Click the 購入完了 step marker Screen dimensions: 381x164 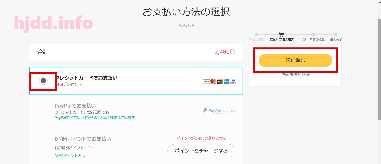point(336,34)
